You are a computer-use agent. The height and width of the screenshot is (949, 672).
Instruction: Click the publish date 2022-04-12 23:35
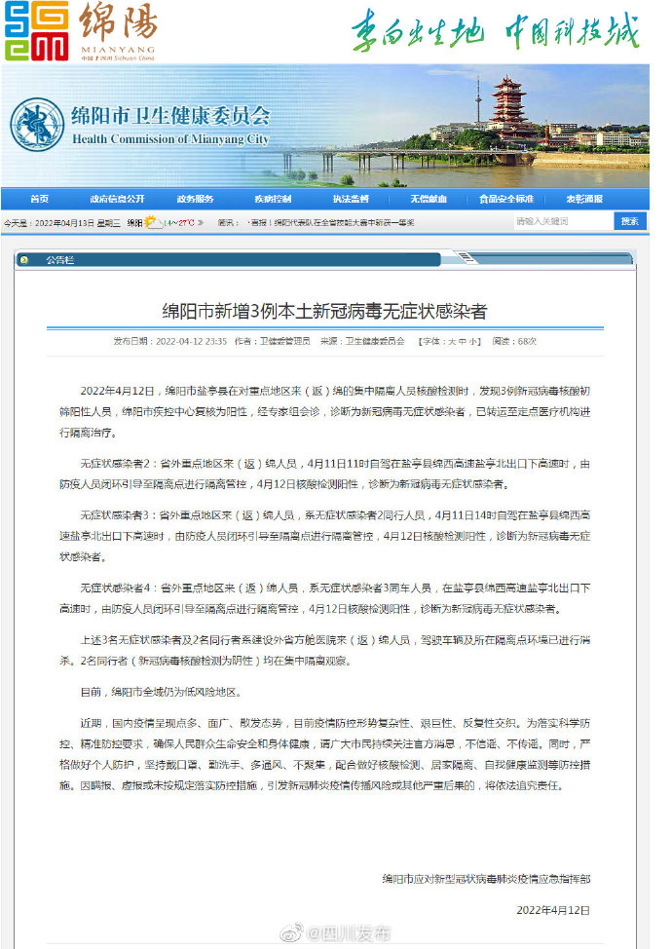[x=191, y=341]
